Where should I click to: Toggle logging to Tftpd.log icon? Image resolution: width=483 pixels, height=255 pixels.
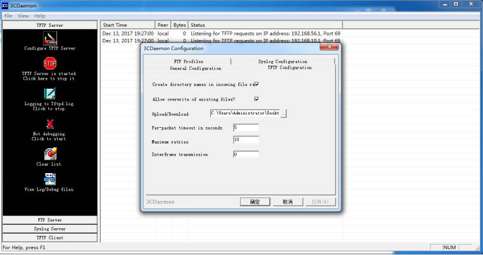point(50,94)
